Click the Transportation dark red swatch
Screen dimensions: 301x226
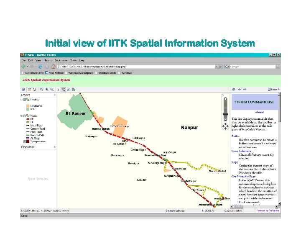point(28,141)
